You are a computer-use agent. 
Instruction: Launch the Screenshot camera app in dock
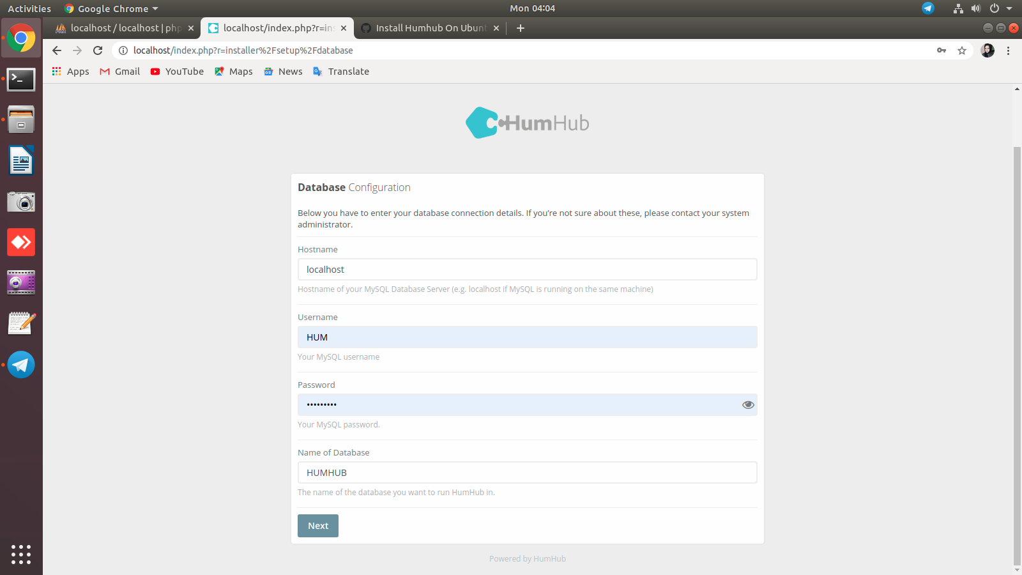pyautogui.click(x=21, y=202)
